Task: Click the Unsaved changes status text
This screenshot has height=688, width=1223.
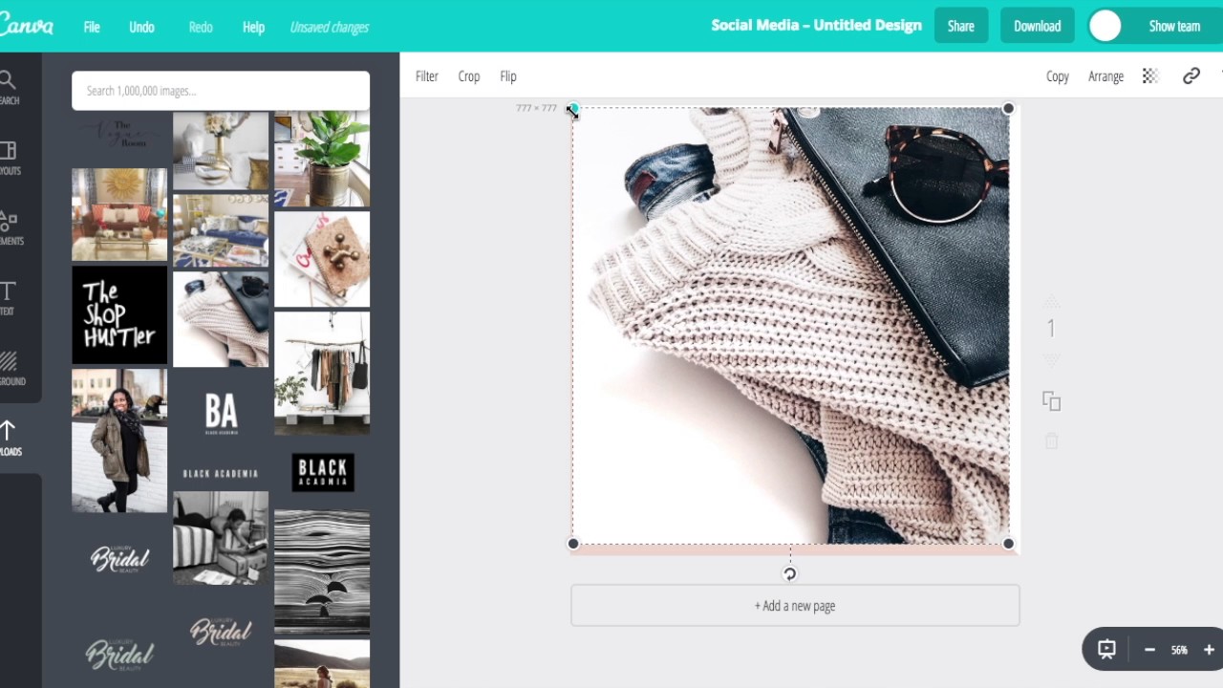Action: tap(329, 27)
